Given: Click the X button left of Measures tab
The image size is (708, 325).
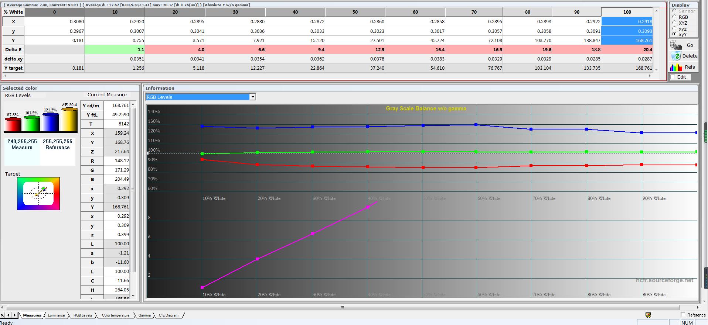Looking at the screenshot, I should click(x=3, y=315).
